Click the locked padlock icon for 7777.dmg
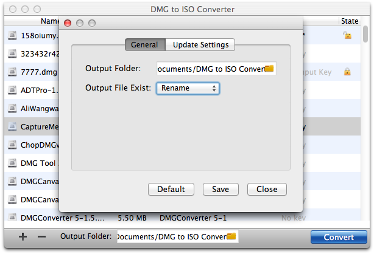This screenshot has width=374, height=254. [347, 72]
